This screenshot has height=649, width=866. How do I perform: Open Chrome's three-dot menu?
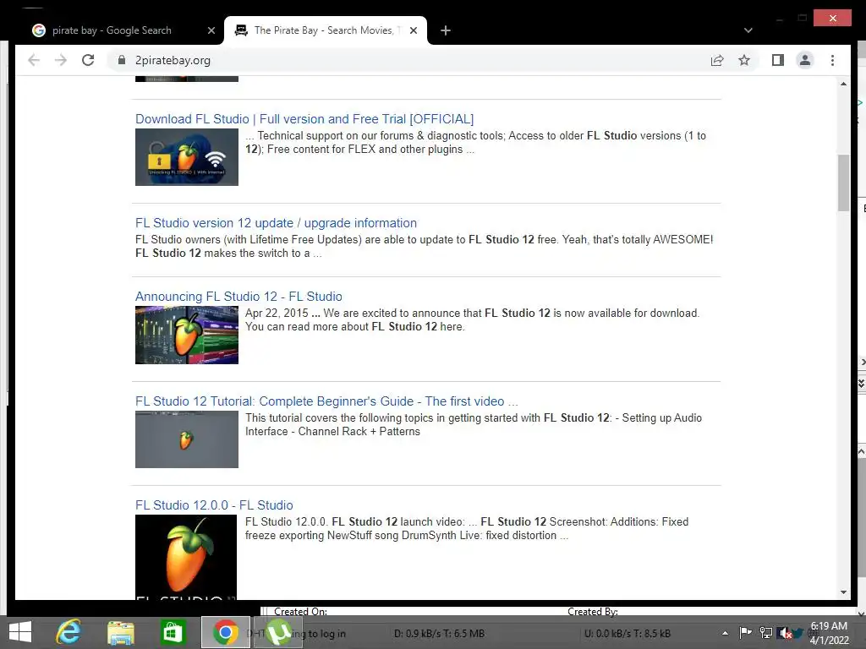832,60
